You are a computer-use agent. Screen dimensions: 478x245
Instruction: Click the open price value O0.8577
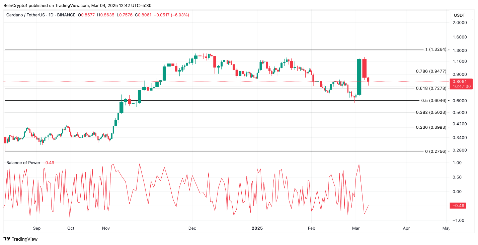[x=86, y=15]
